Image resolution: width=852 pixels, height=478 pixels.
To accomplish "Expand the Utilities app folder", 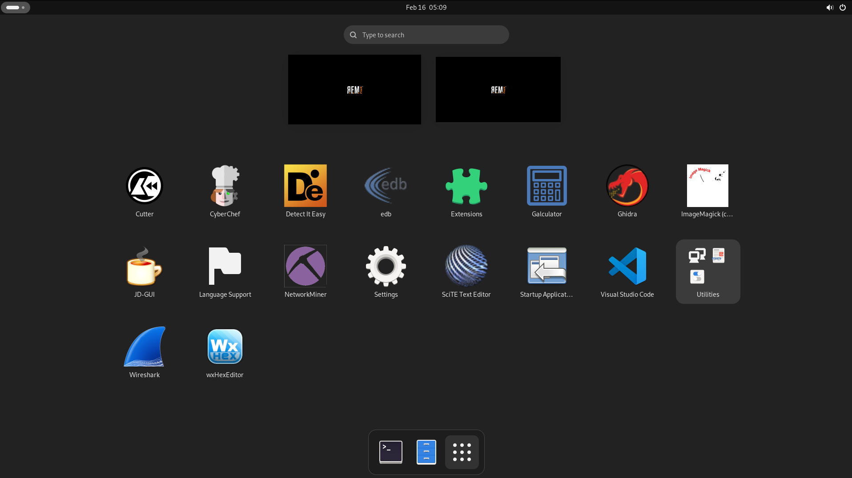I will tap(707, 271).
